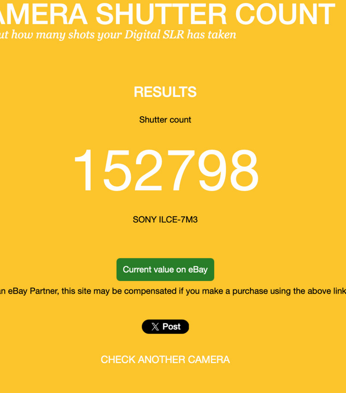Click the word 'Post' on the black button
This screenshot has width=346, height=393.
point(171,327)
